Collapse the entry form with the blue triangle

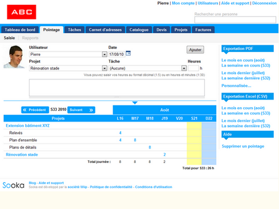pos(135,102)
